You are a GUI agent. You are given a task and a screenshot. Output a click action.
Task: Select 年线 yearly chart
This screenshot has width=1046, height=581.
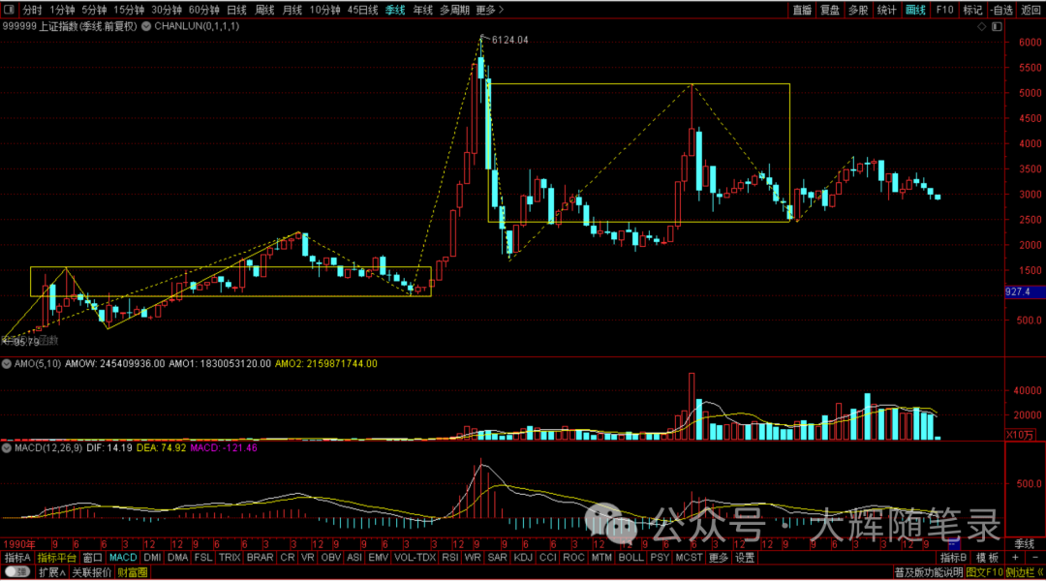coord(423,10)
